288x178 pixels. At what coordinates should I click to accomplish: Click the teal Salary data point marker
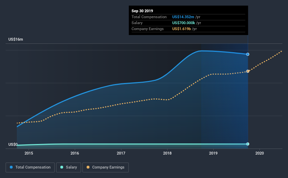248,144
